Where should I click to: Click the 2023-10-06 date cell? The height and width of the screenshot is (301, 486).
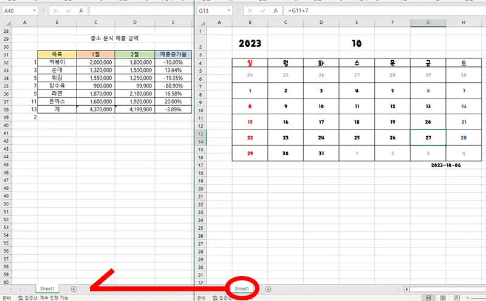coord(446,165)
